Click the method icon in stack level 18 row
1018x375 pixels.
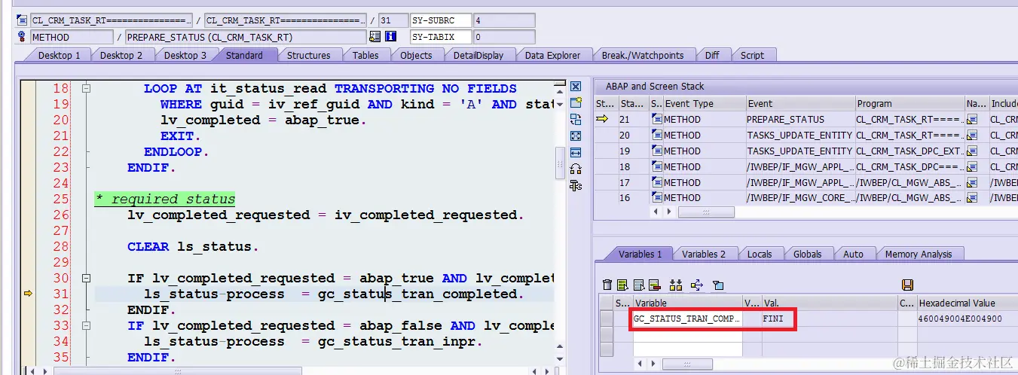(656, 166)
